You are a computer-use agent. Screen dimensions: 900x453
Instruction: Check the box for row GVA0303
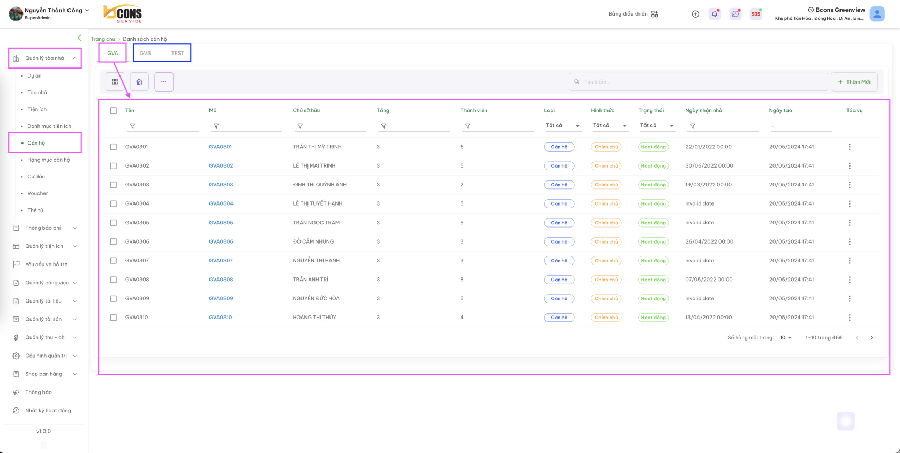pos(114,185)
